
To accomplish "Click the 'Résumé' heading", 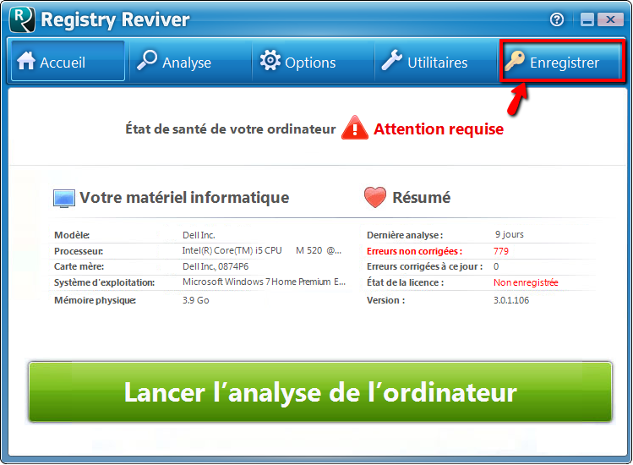I will (422, 198).
